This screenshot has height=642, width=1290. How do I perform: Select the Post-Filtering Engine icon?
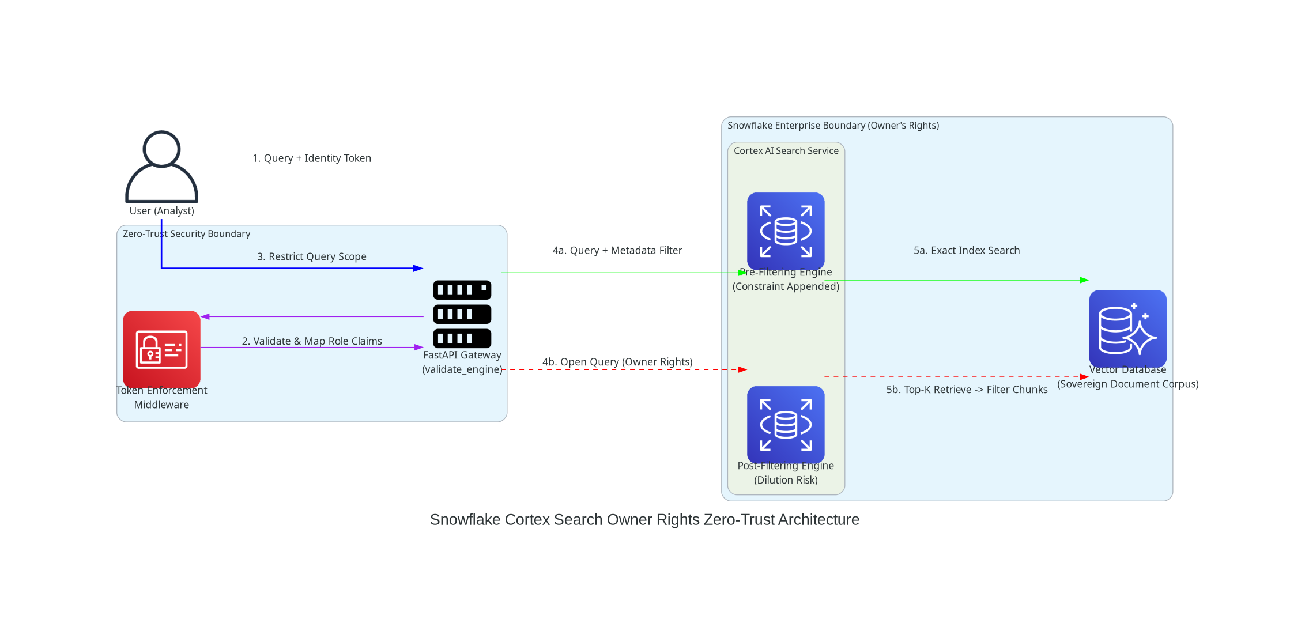tap(786, 424)
